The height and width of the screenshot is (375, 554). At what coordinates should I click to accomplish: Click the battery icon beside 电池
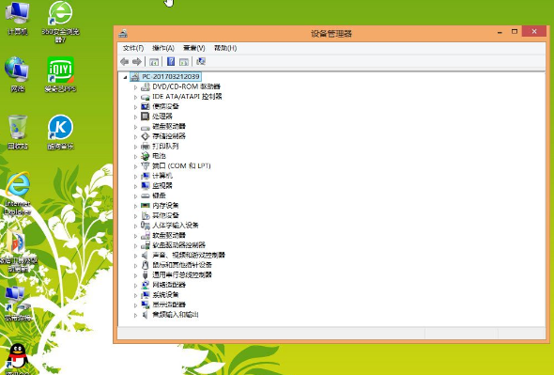145,156
